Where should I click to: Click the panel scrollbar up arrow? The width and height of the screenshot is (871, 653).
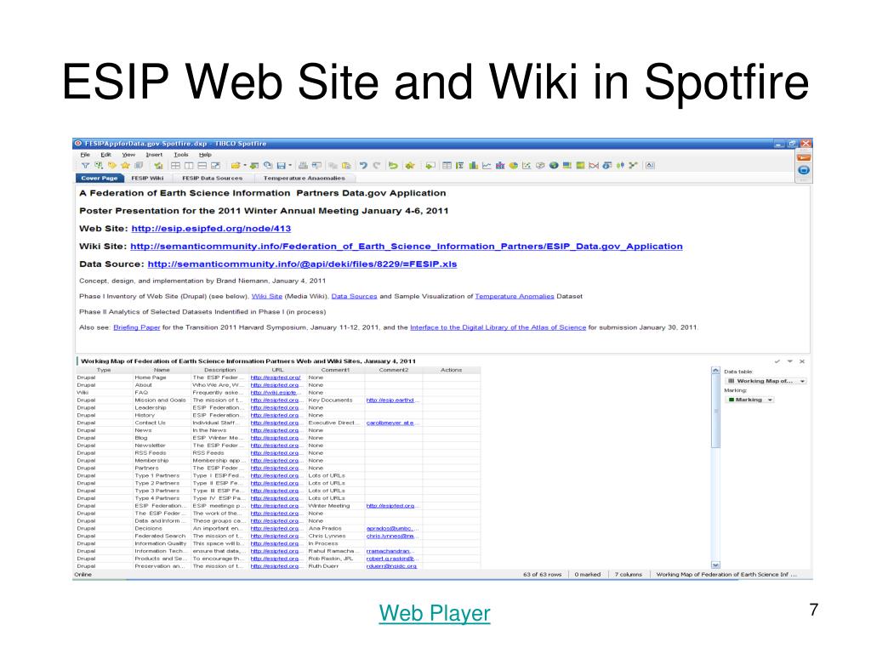coord(715,371)
